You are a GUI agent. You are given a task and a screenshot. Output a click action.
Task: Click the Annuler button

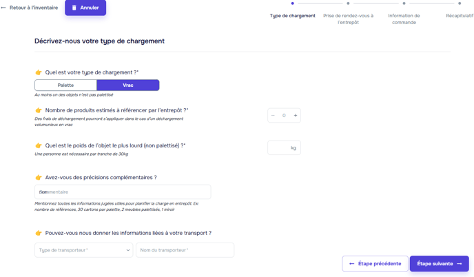point(85,8)
